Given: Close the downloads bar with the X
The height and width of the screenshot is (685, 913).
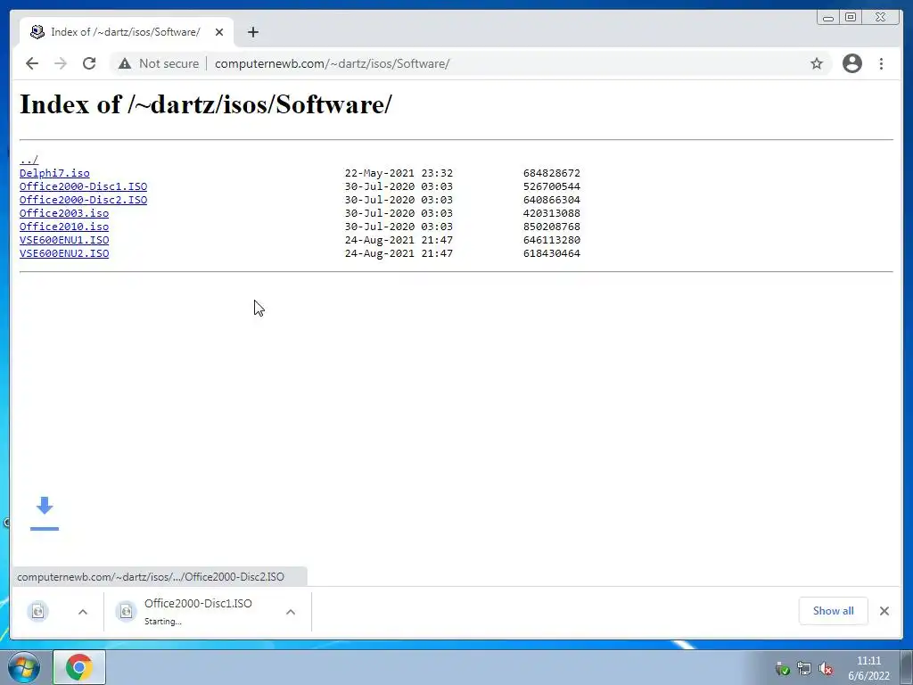Looking at the screenshot, I should tap(884, 610).
